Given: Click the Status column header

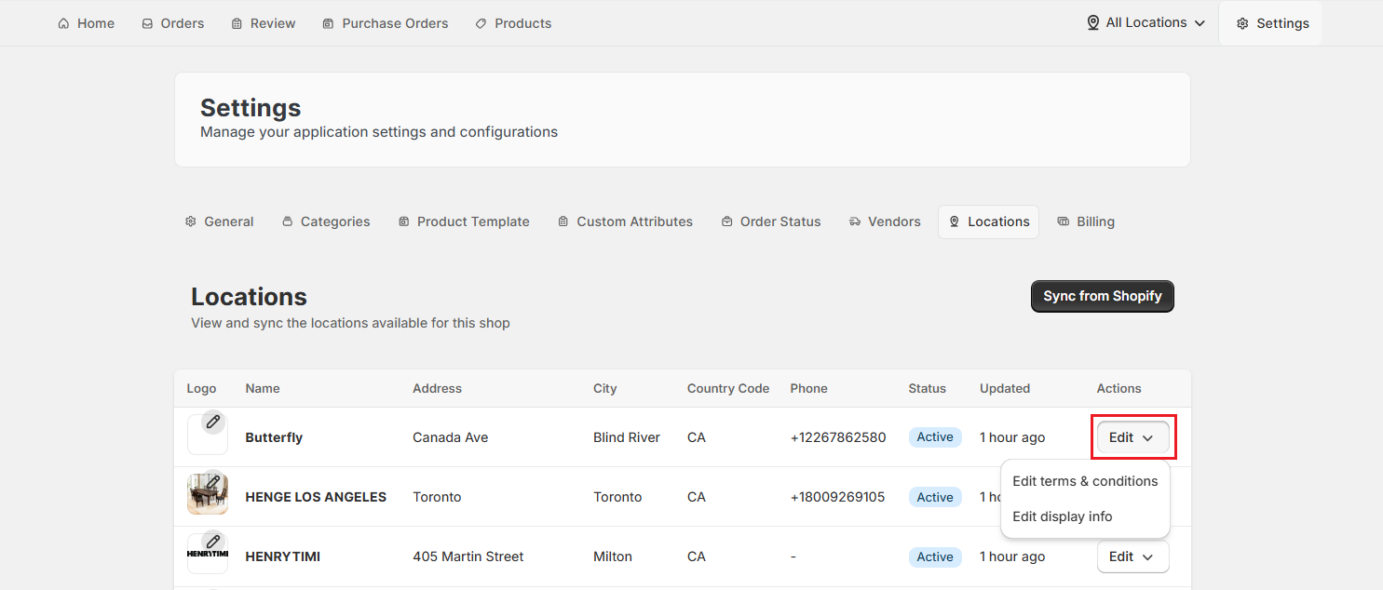Looking at the screenshot, I should pyautogui.click(x=927, y=388).
